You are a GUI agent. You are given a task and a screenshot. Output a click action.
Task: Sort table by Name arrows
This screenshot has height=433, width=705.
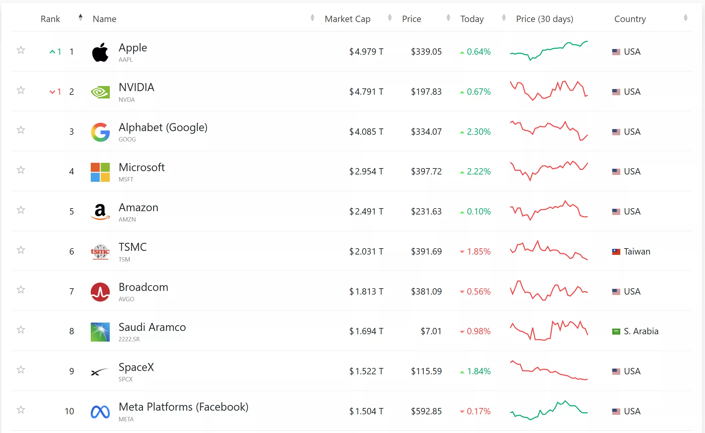[312, 18]
